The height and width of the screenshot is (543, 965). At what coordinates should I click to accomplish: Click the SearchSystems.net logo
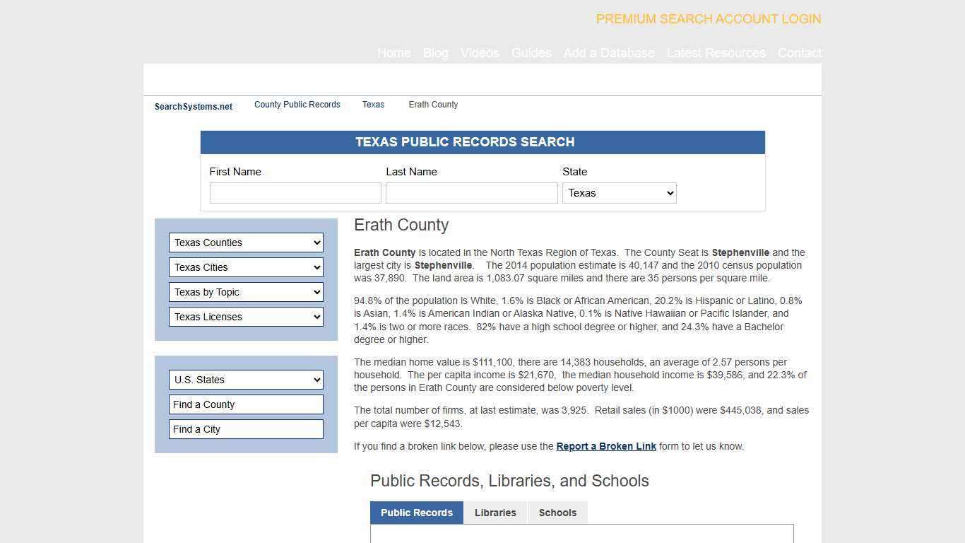(x=193, y=106)
